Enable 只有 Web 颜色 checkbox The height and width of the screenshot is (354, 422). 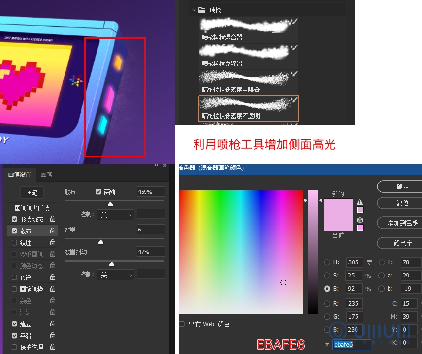click(182, 324)
